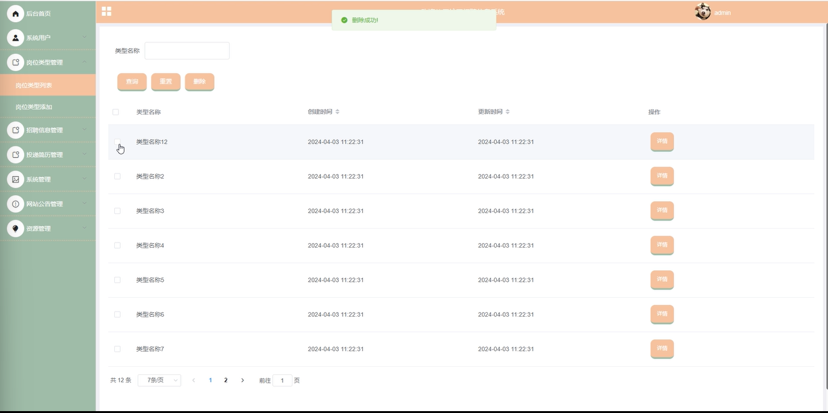Click the picture icon beside 系统管理
Viewport: 828px width, 413px height.
(15, 179)
